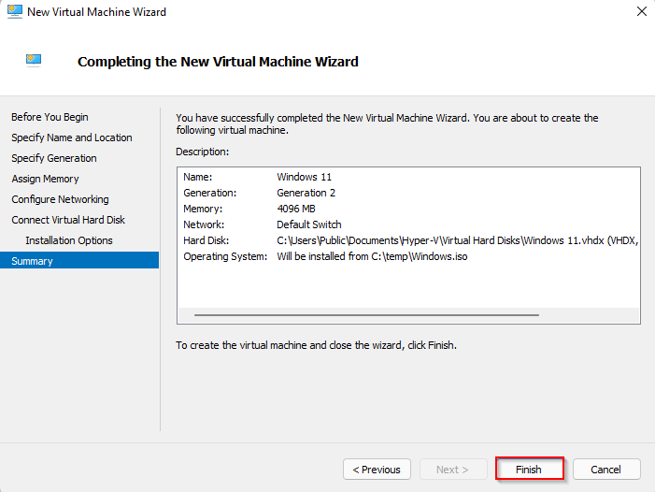Screen dimensions: 655x492
Task: Jump to the Specify Generation step
Action: [53, 158]
